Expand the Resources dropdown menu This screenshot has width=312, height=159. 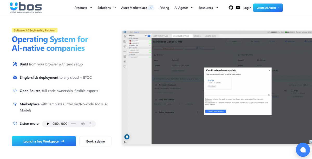click(x=208, y=8)
